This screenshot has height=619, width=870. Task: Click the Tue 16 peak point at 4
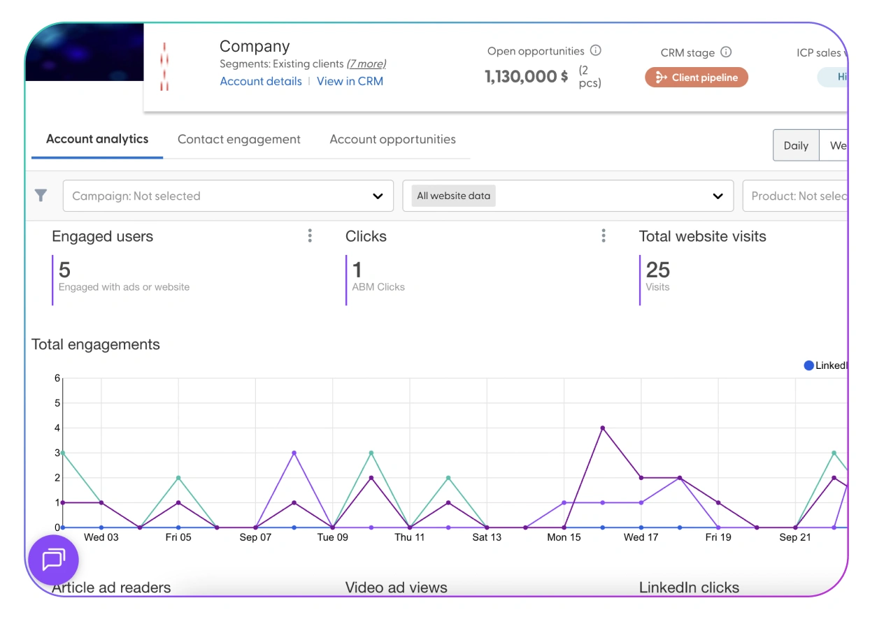coord(602,428)
